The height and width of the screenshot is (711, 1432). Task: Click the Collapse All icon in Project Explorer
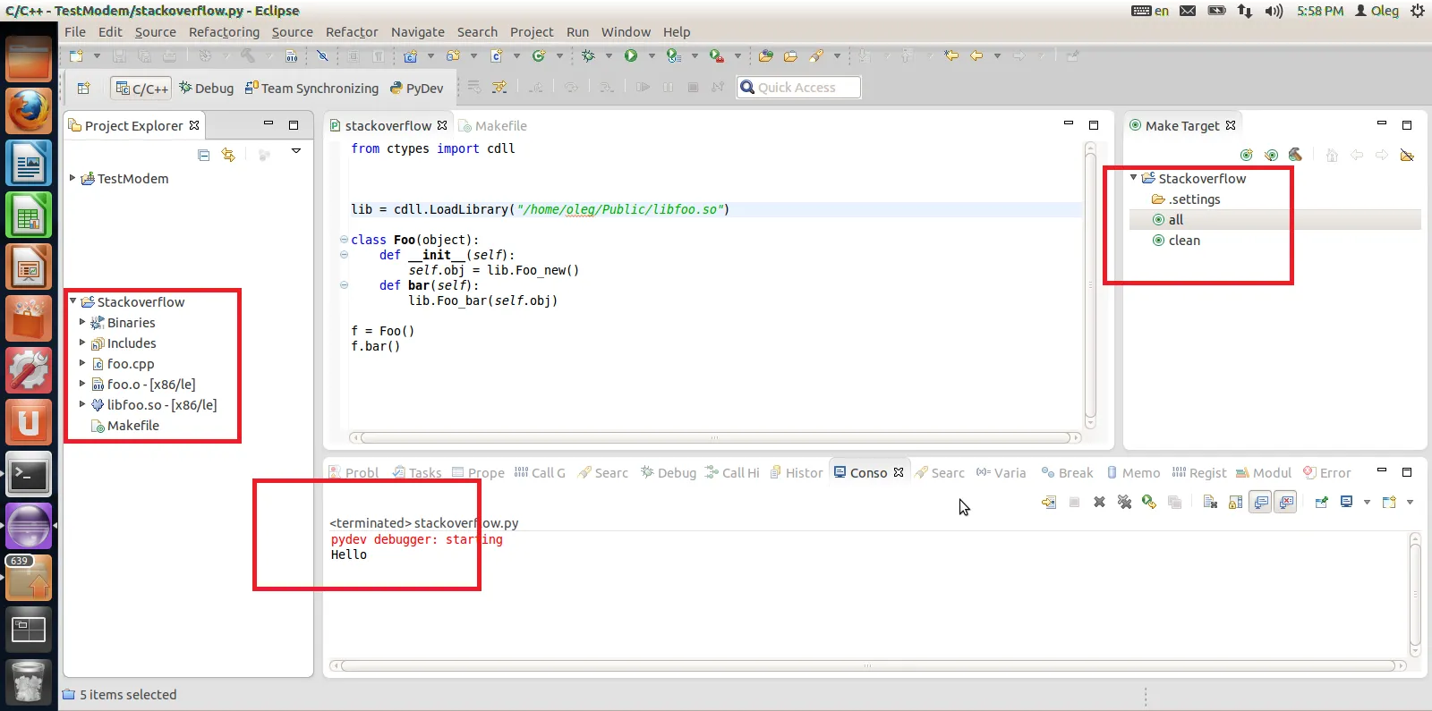[x=204, y=155]
